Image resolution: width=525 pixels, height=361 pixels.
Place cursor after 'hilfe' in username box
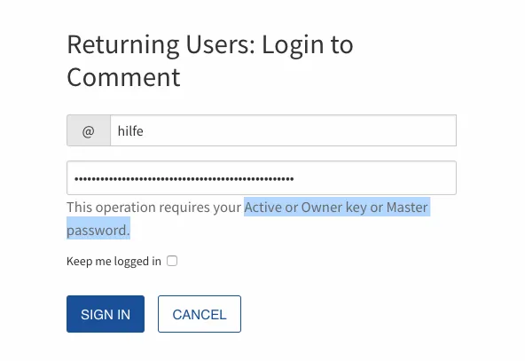145,130
